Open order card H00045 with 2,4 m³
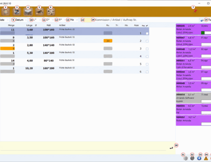 193,29
